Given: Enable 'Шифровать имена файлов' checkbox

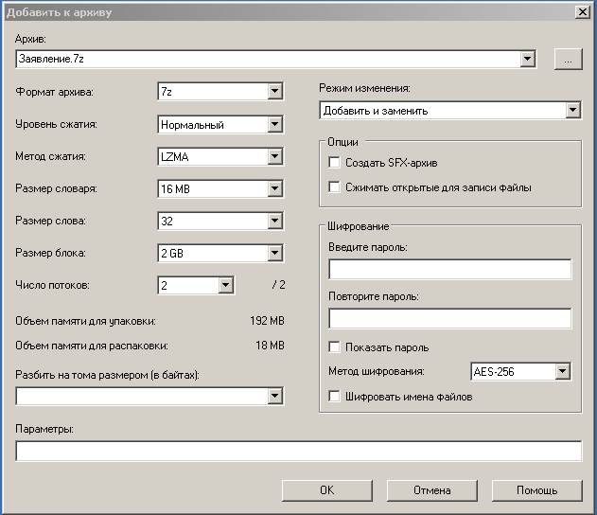Looking at the screenshot, I should click(334, 396).
